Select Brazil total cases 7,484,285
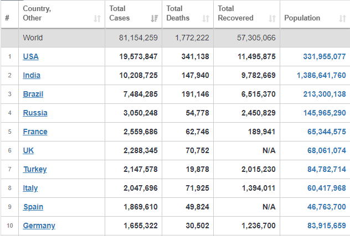Viewport: 350px width, 236px height. pyautogui.click(x=141, y=94)
